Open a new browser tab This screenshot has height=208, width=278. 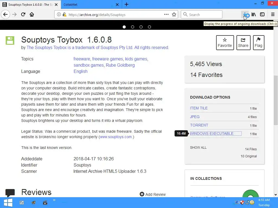127,4
